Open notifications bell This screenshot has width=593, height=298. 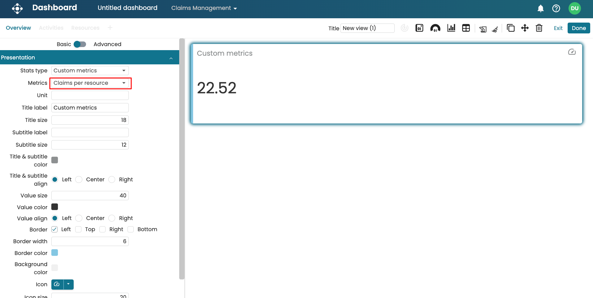point(540,8)
